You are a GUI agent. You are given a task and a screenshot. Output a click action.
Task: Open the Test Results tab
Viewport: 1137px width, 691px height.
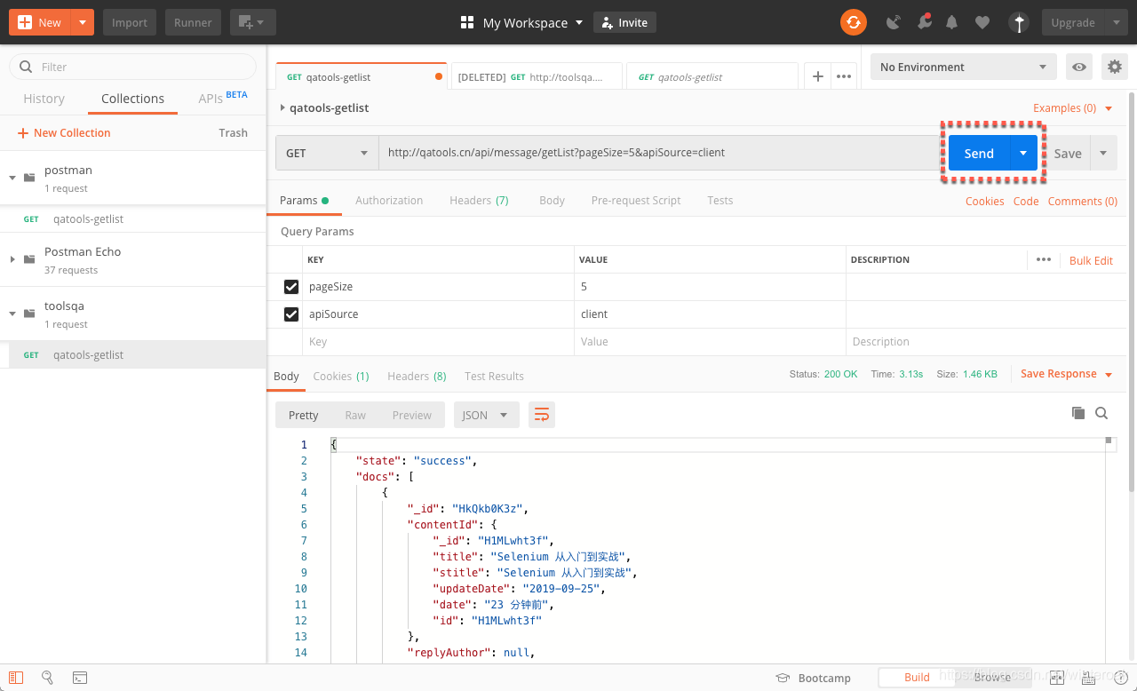pyautogui.click(x=494, y=376)
